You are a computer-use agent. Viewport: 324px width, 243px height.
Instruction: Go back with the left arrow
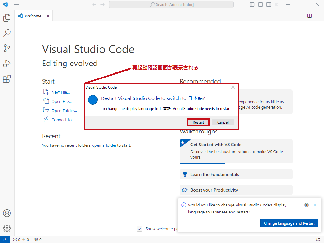point(94,4)
